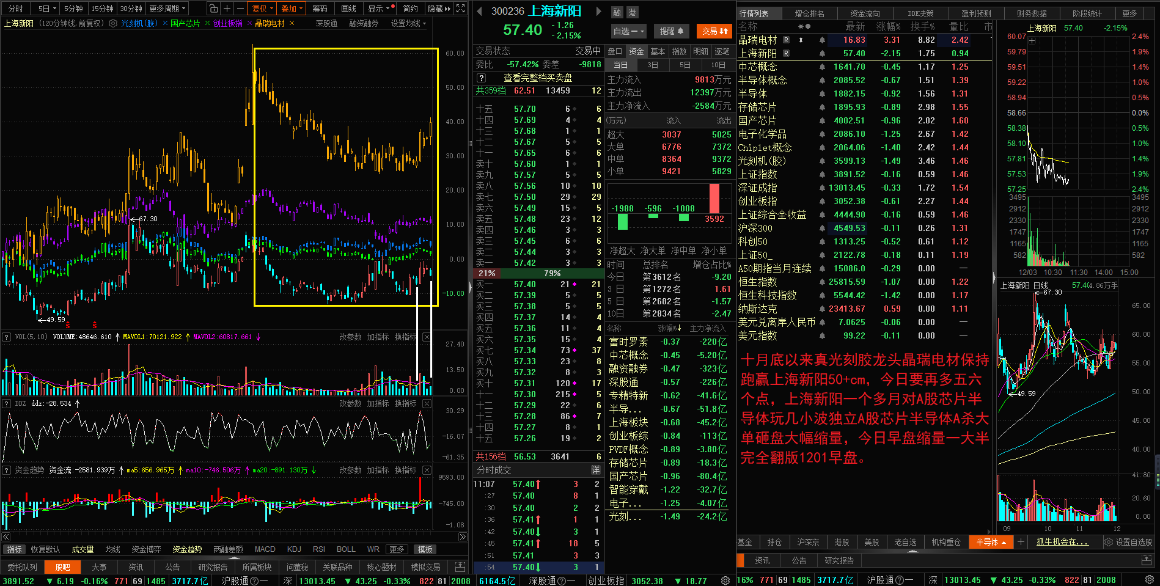
Task: Toggle fullscreen chart icon
Action: [x=461, y=9]
